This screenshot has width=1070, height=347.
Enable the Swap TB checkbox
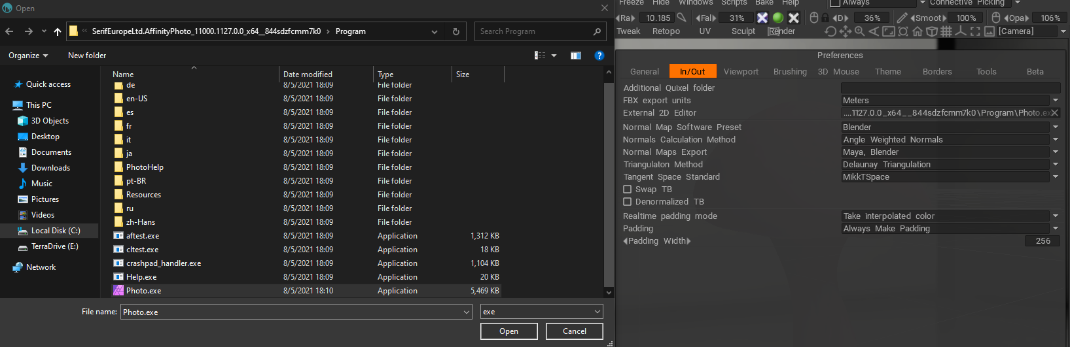(628, 190)
